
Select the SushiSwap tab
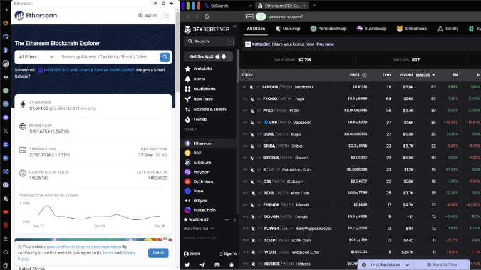coord(371,29)
